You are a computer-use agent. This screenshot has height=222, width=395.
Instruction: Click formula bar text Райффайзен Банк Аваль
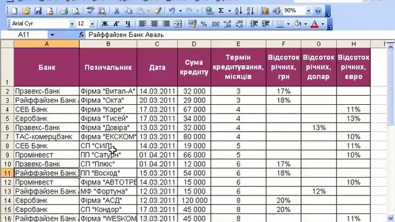click(126, 35)
